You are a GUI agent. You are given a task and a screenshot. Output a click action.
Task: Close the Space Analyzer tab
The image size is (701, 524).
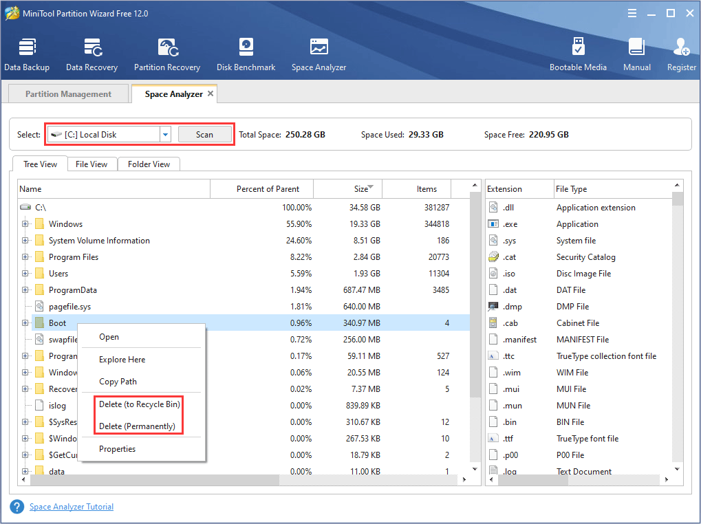(210, 94)
